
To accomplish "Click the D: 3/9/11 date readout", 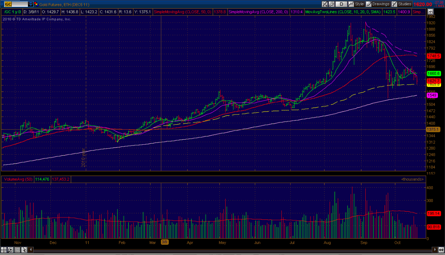I will pos(31,12).
